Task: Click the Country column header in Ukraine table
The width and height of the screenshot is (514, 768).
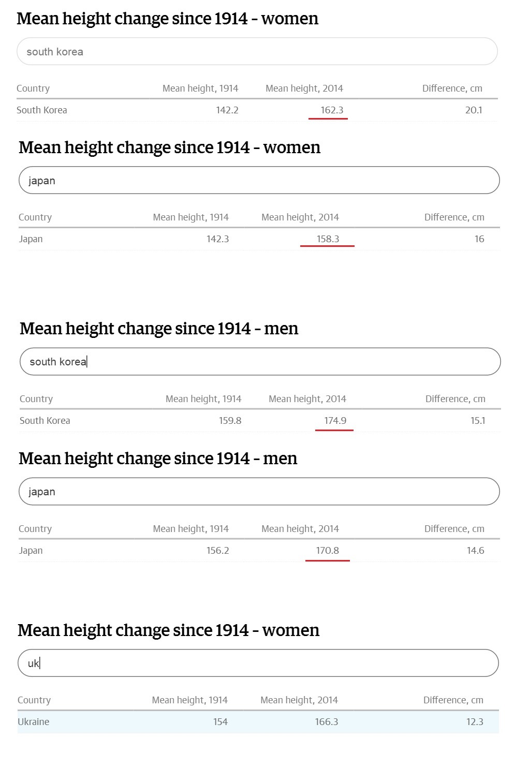Action: 34,700
